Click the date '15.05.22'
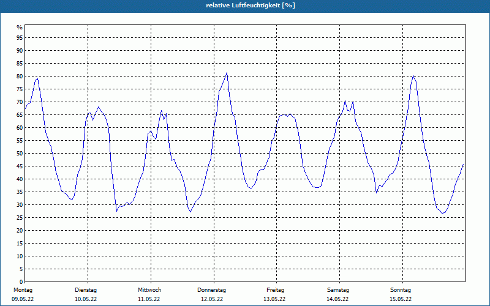The image size is (490, 306). pos(401,299)
